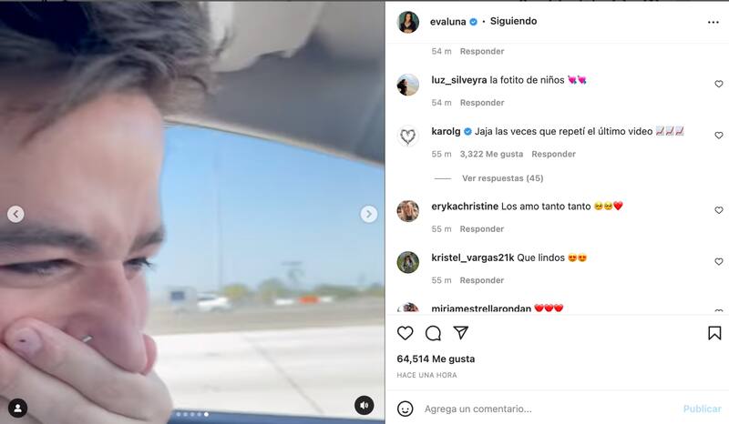Advance to next carousel slide arrow

(369, 214)
